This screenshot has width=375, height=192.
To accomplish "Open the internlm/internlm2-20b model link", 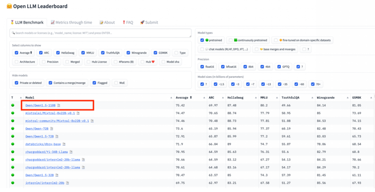I will point(45,183).
